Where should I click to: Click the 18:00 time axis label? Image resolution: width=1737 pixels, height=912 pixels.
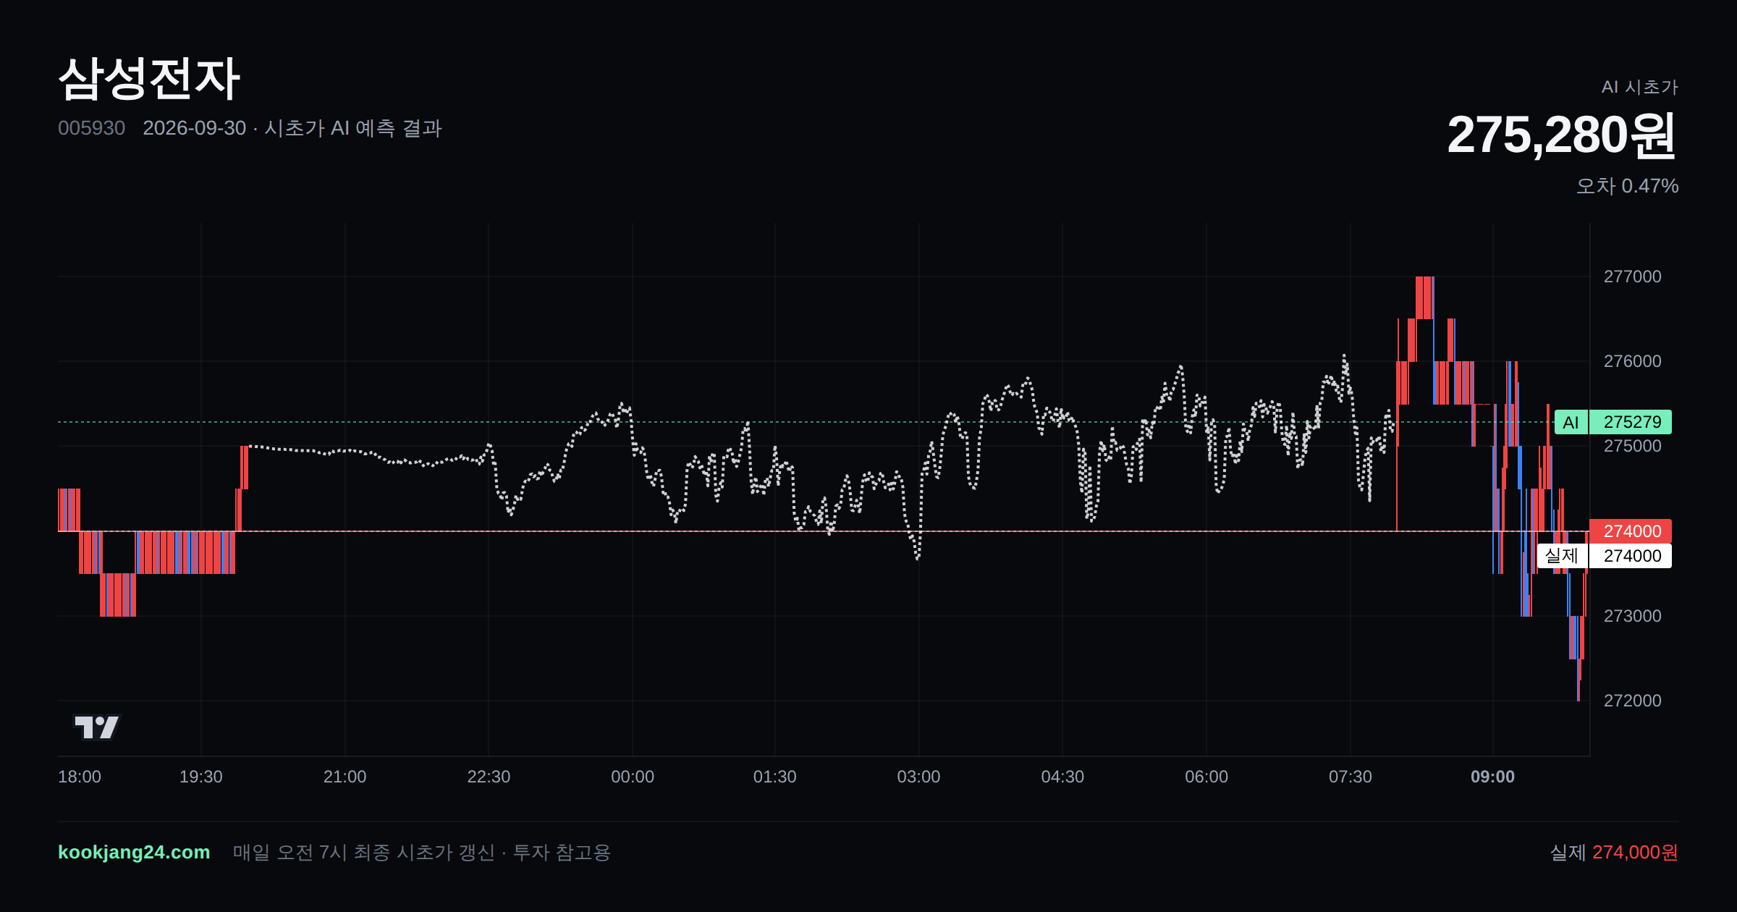coord(80,777)
